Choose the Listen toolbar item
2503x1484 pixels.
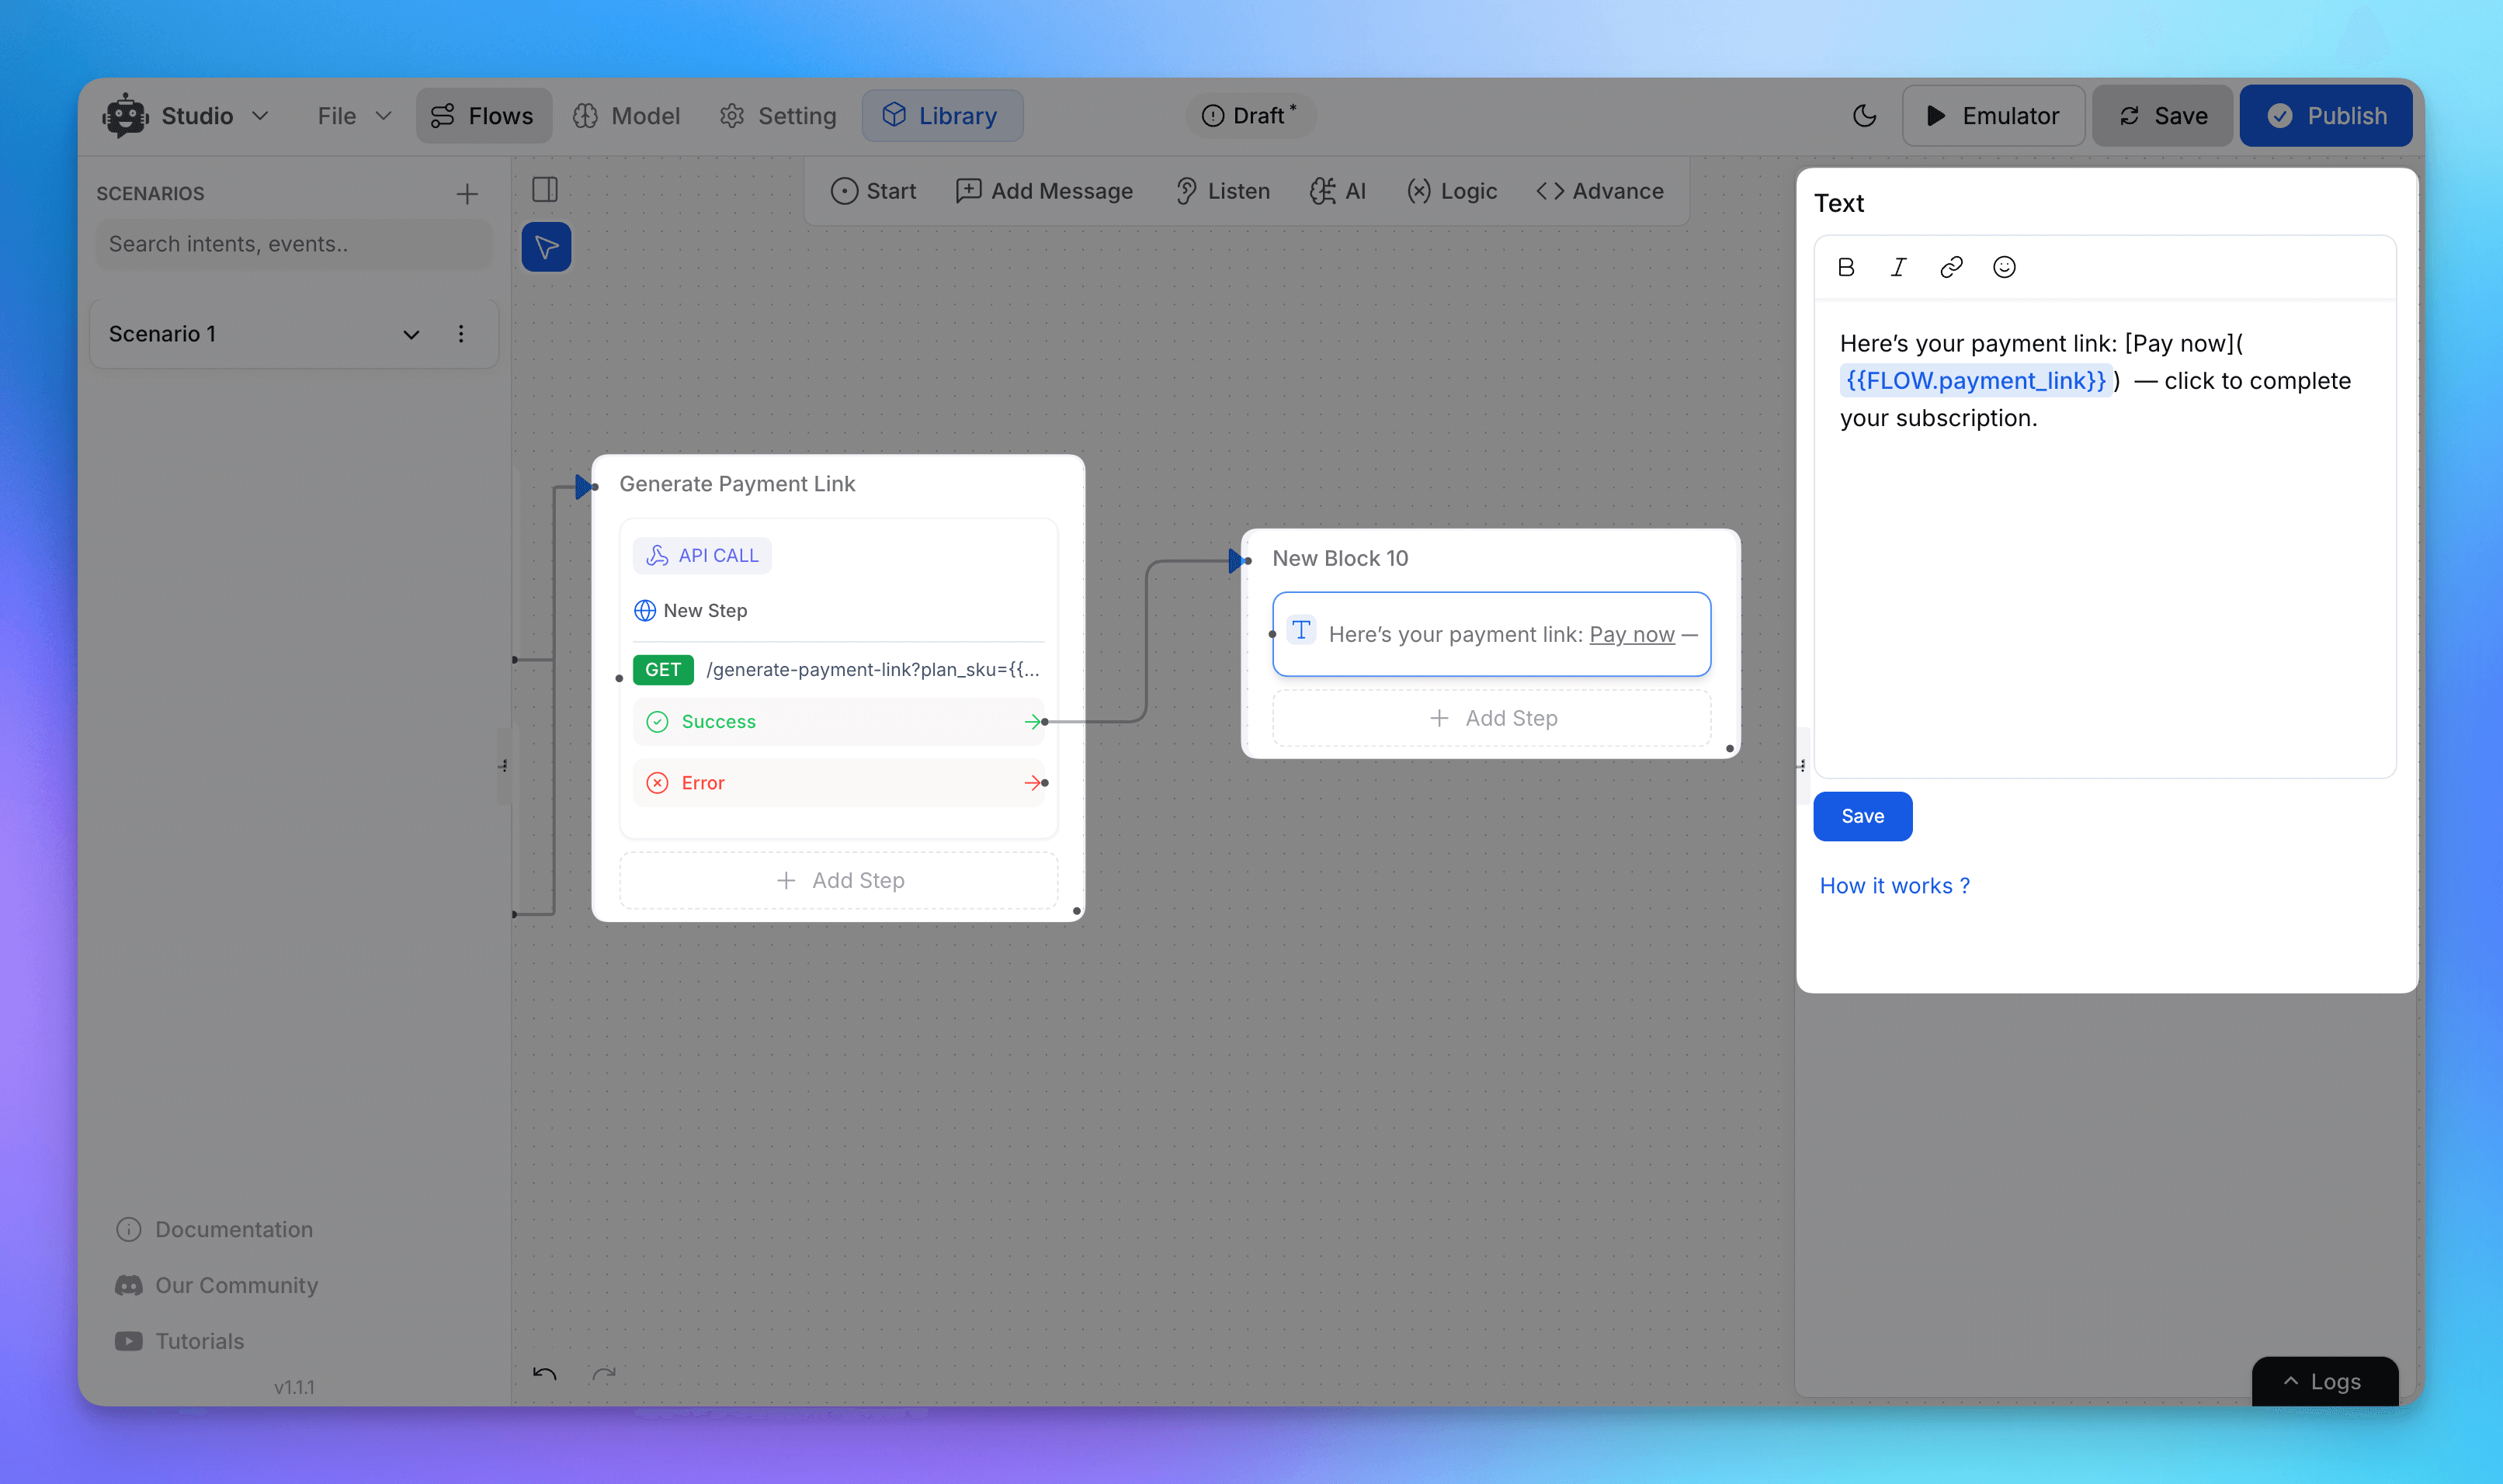(x=1222, y=191)
